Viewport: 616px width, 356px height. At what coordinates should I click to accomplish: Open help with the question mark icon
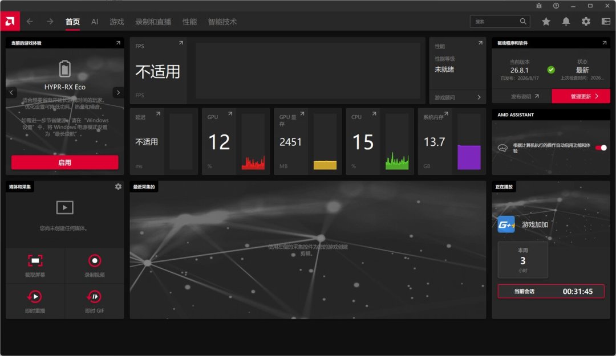556,6
